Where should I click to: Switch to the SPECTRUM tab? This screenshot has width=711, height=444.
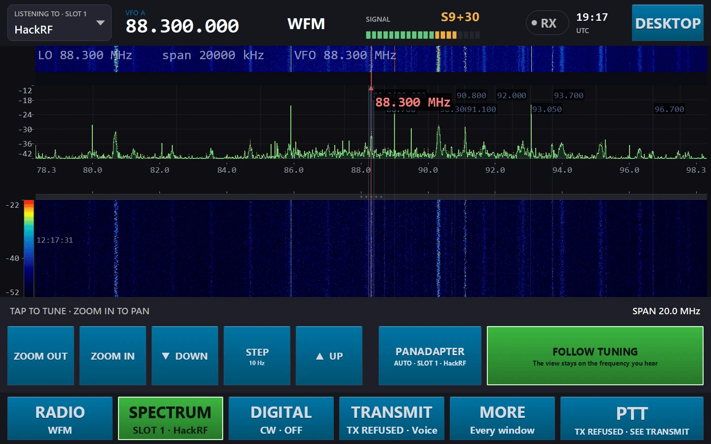170,418
